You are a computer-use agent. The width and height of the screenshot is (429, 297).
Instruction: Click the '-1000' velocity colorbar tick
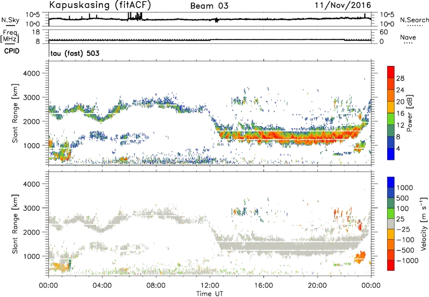point(407,261)
